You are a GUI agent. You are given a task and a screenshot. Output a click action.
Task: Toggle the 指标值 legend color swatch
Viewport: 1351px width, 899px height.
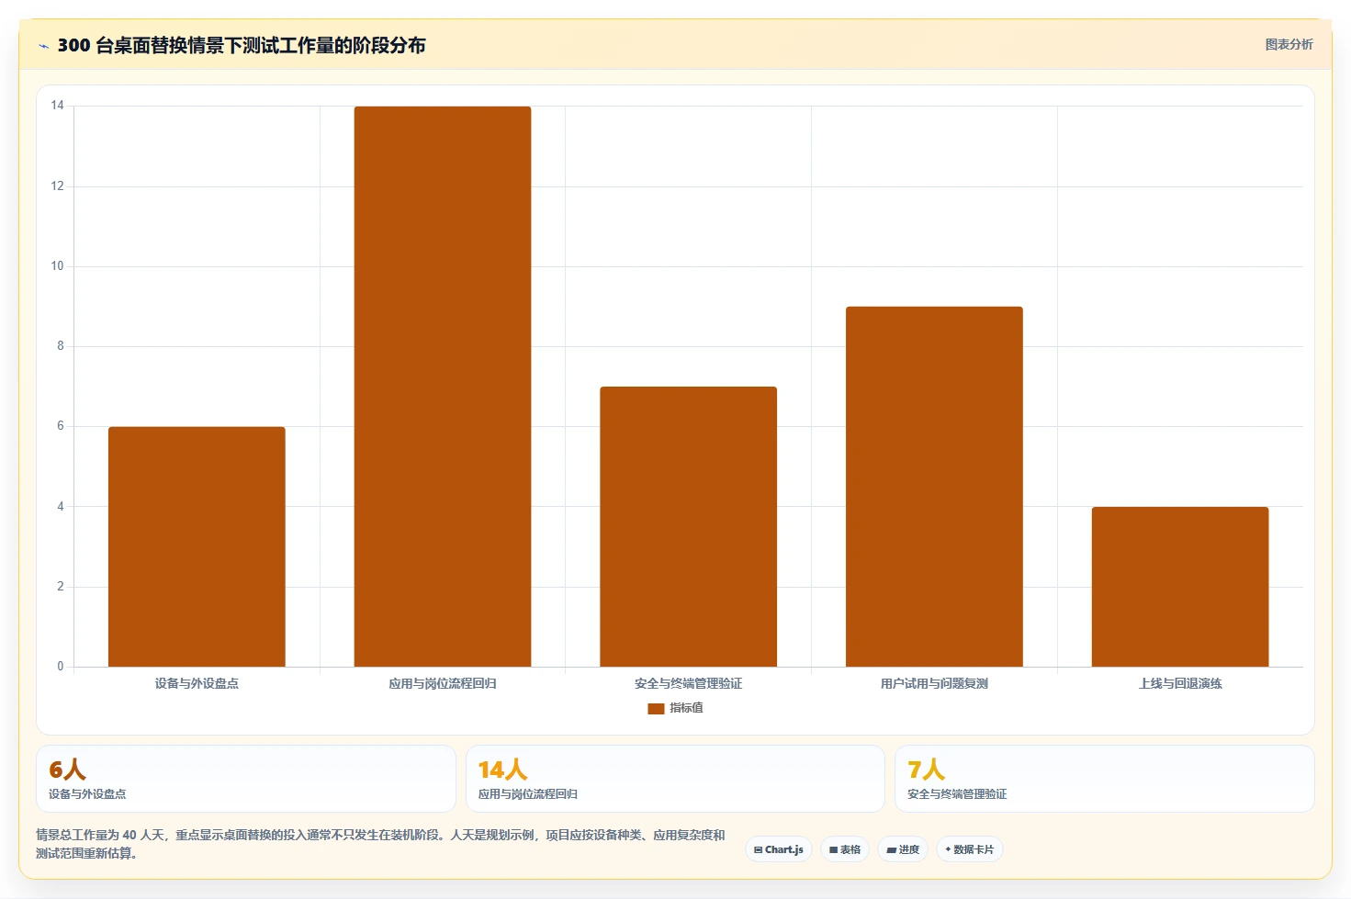(656, 708)
